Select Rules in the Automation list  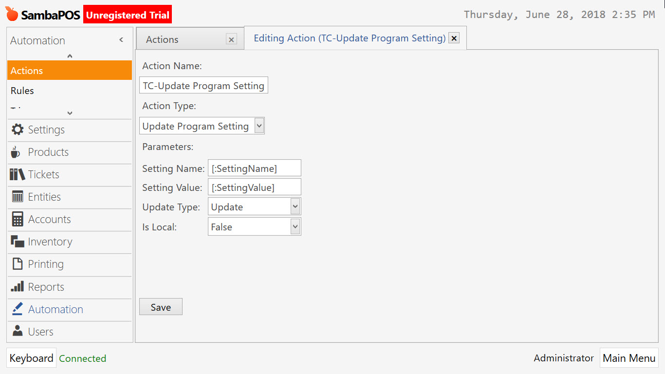point(22,91)
